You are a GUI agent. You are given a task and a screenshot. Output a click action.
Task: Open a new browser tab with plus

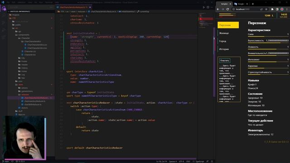point(253,4)
